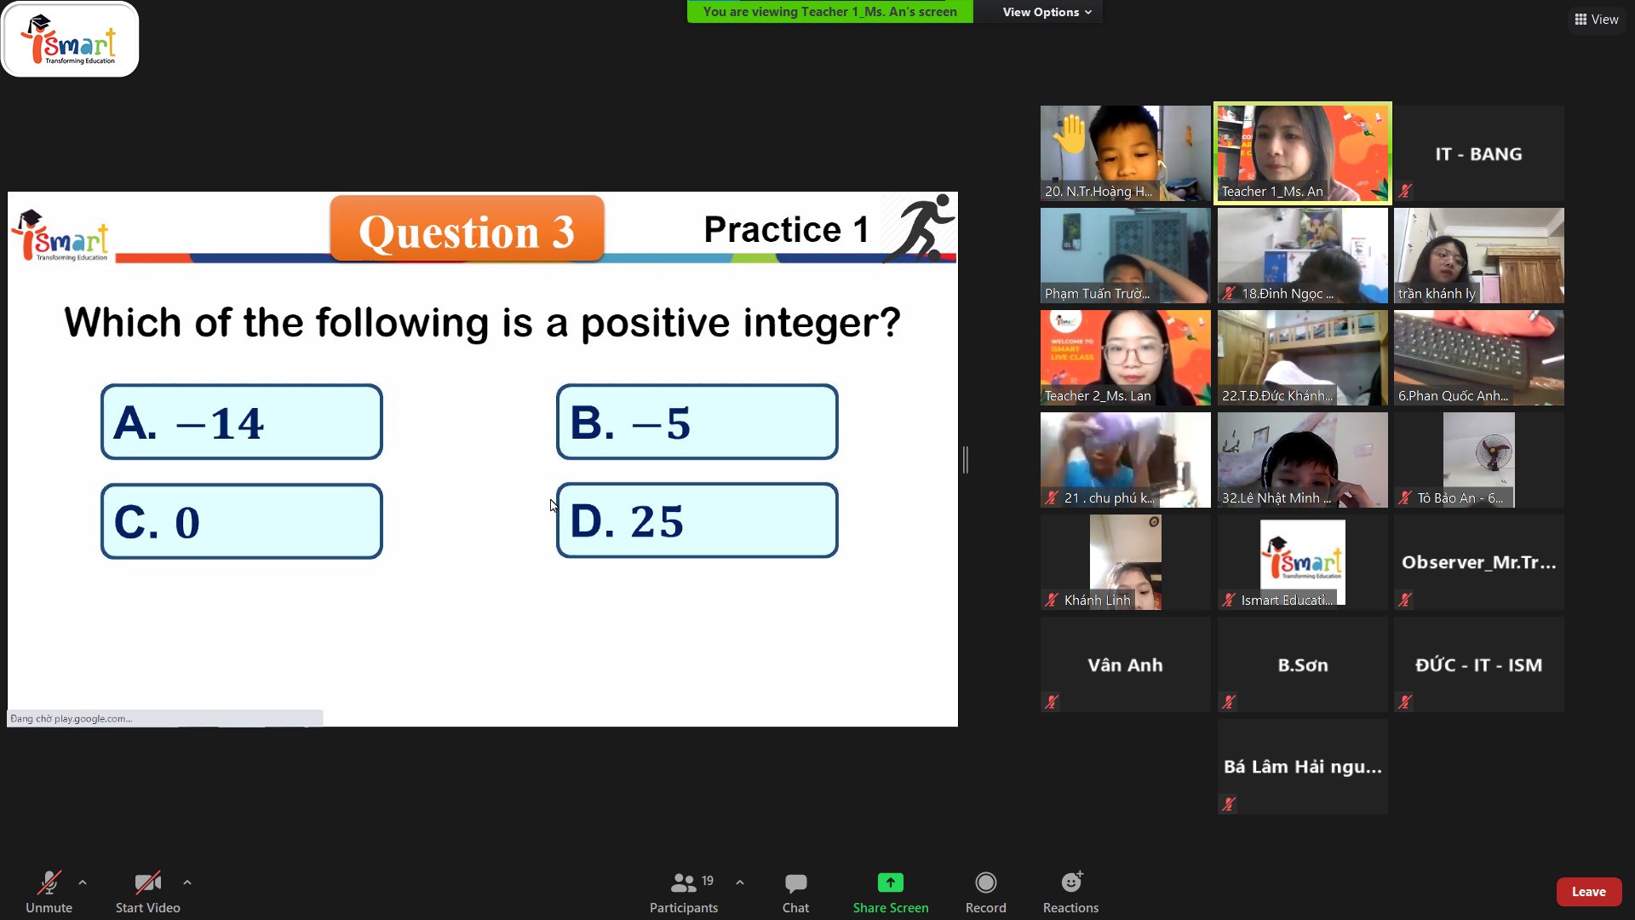Screen dimensions: 1635x920
Task: Select answer option C 0
Action: tap(240, 520)
